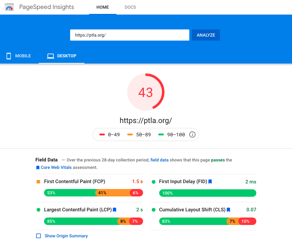
Task: Click the PageSpeed Insights title text
Action: point(47,7)
